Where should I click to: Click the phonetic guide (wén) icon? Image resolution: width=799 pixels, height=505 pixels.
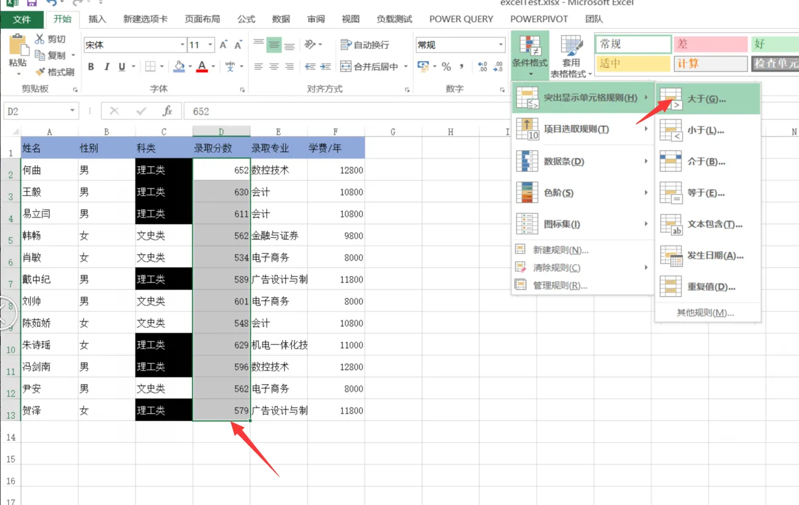[230, 67]
